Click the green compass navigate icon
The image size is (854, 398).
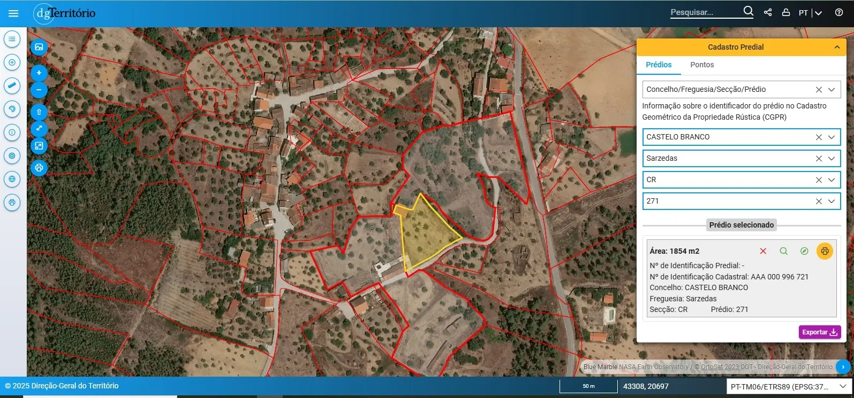[804, 251]
